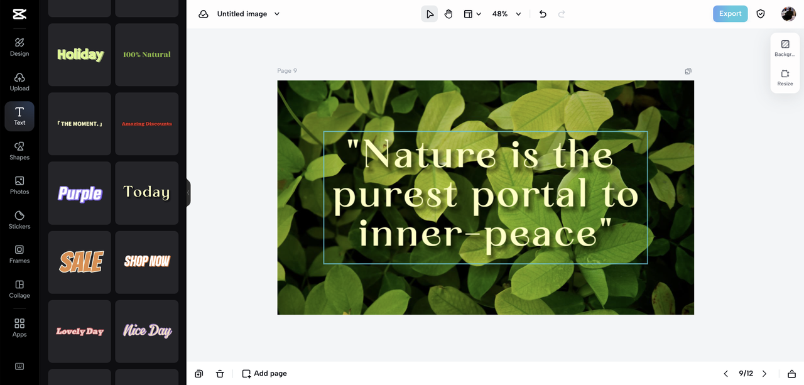Open the layout view dropdown
Image resolution: width=804 pixels, height=385 pixels.
[472, 14]
